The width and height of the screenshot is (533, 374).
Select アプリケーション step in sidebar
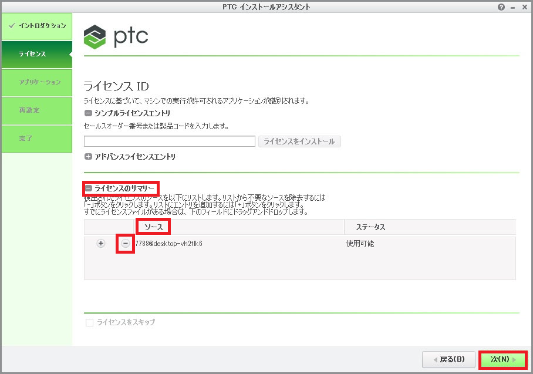(37, 83)
